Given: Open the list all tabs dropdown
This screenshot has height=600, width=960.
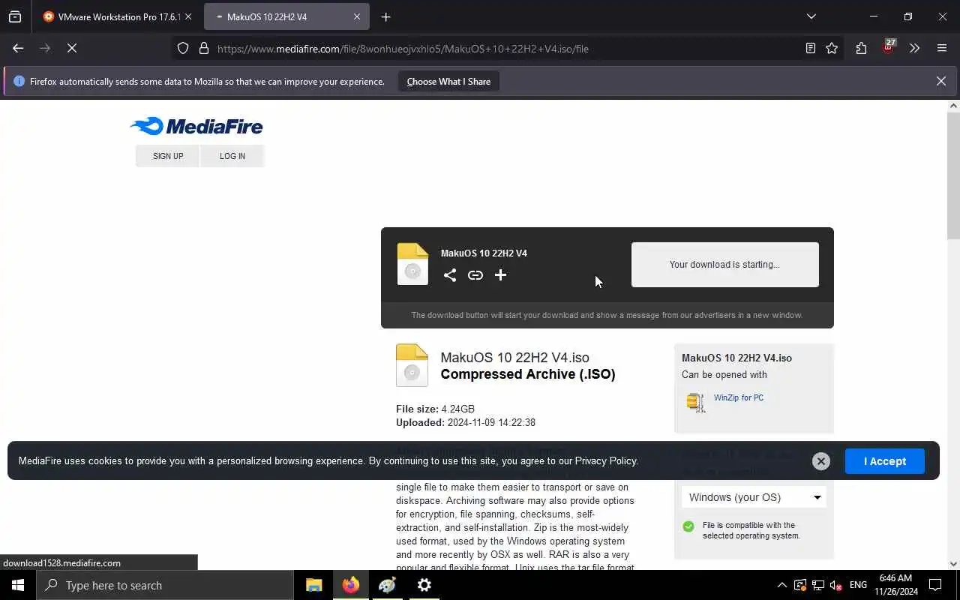Looking at the screenshot, I should pos(811,16).
